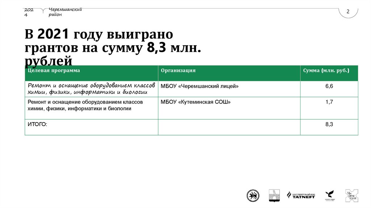Click the handwritten-font program cell in first row
Viewport: 371px width, 208px height.
point(91,89)
